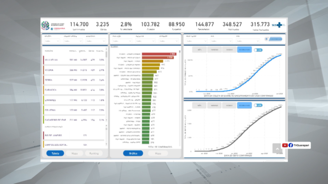Click the blue Considerações button
This screenshot has width=328, height=184.
[x=275, y=39]
